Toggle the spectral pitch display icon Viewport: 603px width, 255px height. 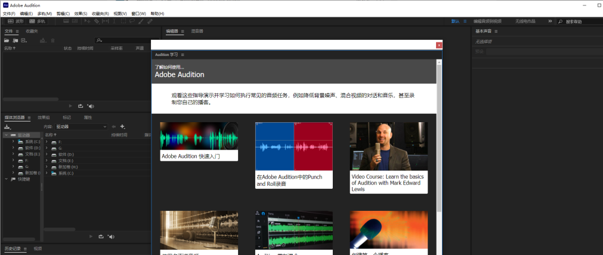click(75, 21)
